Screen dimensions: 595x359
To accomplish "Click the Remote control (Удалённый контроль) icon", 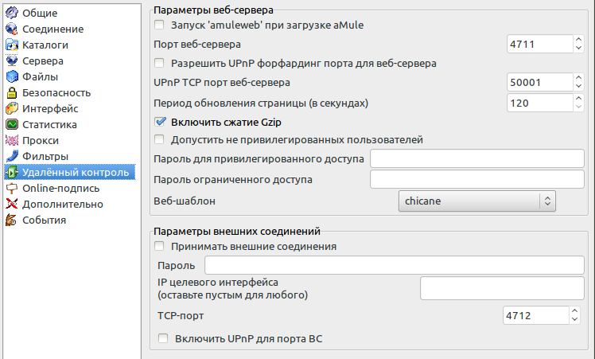I will pyautogui.click(x=12, y=172).
